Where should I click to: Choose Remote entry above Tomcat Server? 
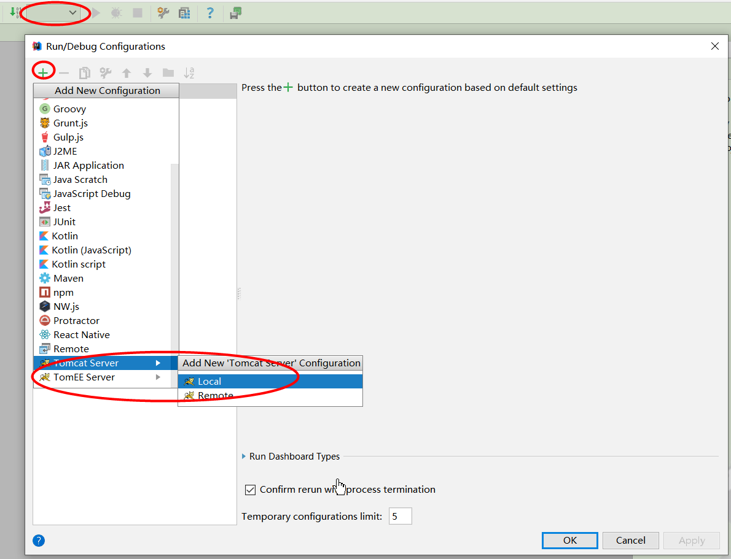pos(103,349)
